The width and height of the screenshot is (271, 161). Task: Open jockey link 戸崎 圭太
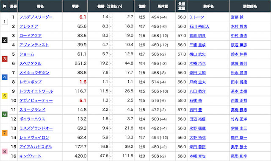[197, 82]
